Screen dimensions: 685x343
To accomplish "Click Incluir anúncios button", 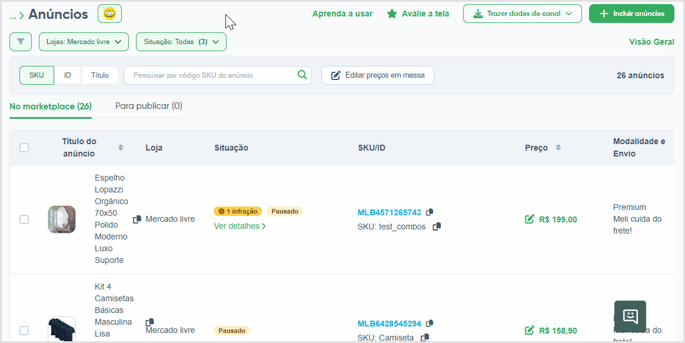I will pos(631,14).
